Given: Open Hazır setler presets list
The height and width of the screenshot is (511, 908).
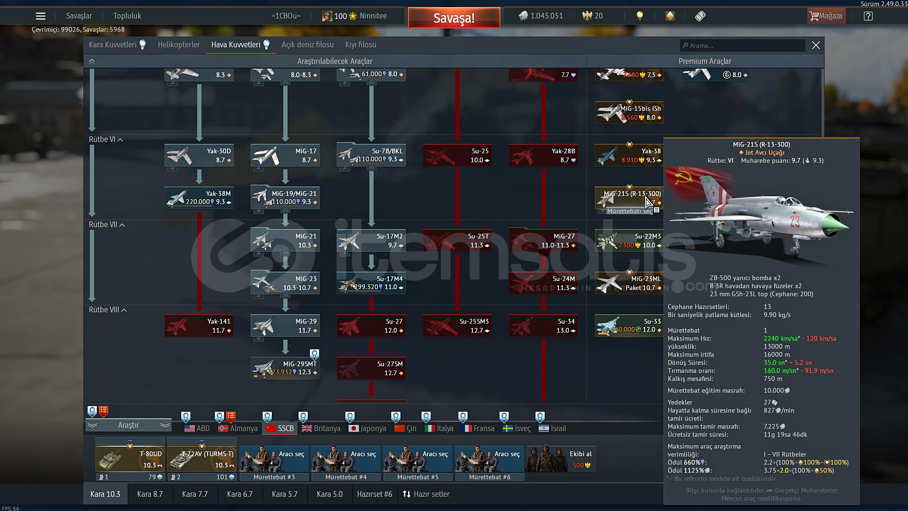Looking at the screenshot, I should (426, 494).
